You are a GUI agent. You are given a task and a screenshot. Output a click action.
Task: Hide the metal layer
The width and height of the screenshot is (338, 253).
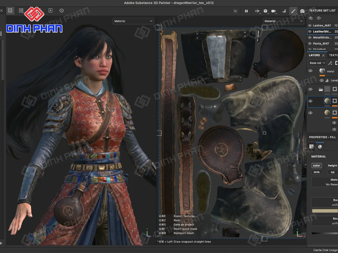tap(310, 71)
